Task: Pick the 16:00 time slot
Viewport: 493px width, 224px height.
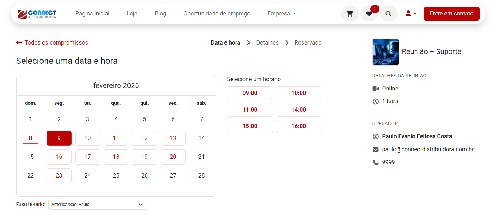Action: coord(298,126)
